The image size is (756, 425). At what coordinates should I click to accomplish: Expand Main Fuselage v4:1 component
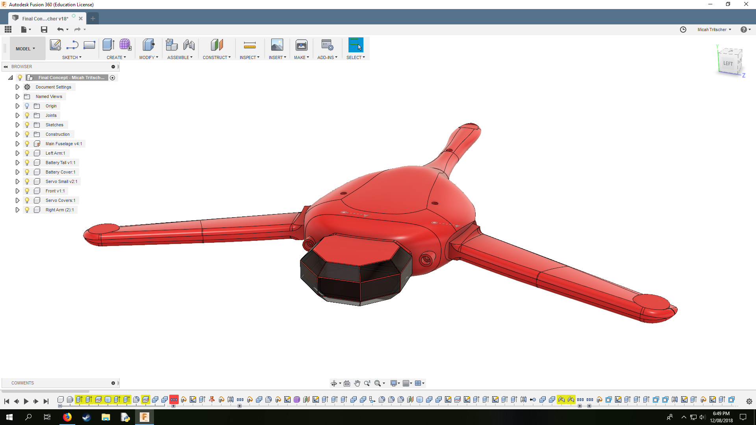click(17, 144)
